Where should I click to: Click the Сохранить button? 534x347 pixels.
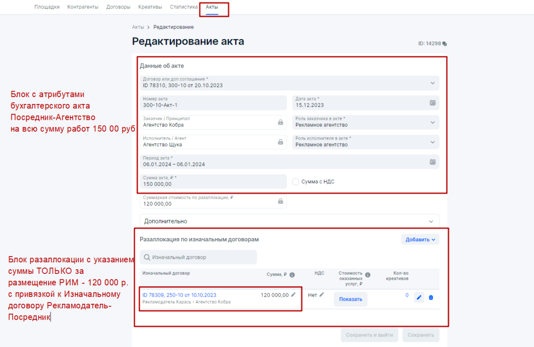click(x=421, y=335)
